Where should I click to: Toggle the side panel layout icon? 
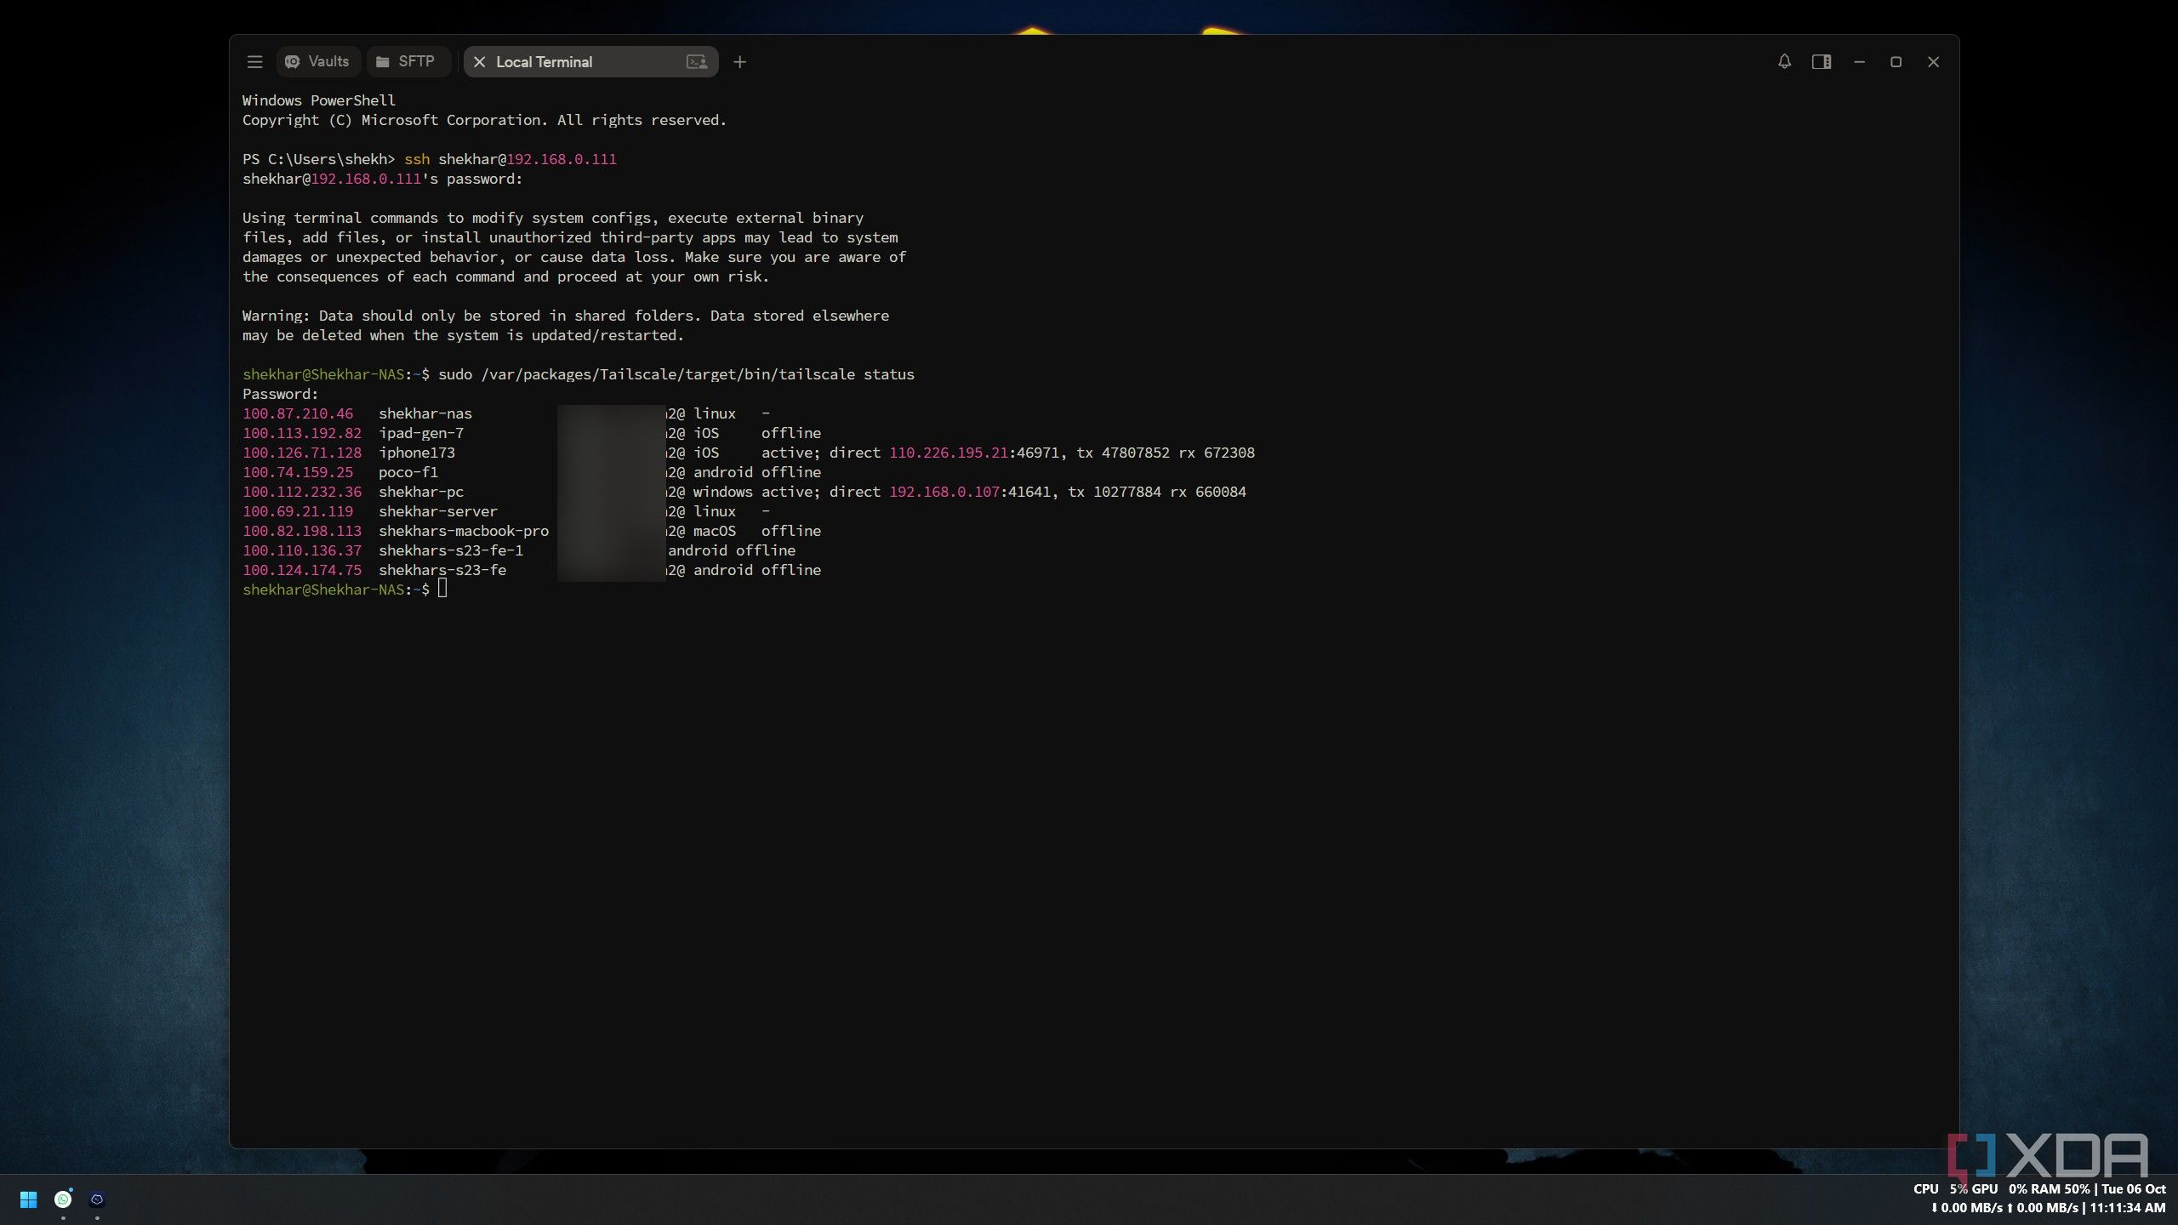click(1822, 62)
